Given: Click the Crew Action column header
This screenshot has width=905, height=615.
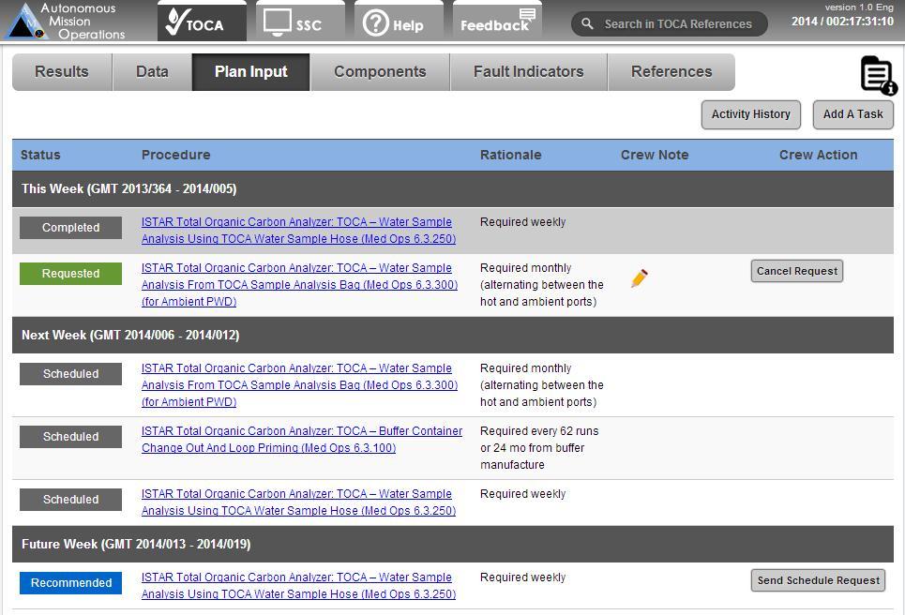Looking at the screenshot, I should click(819, 155).
